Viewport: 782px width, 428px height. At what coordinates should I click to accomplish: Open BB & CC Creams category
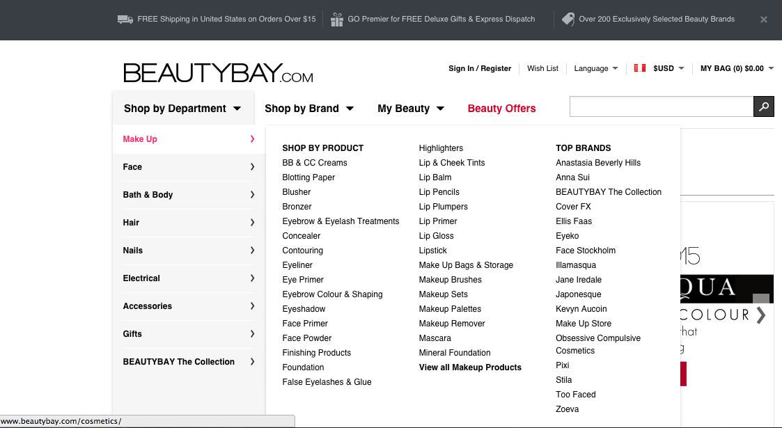(x=315, y=162)
